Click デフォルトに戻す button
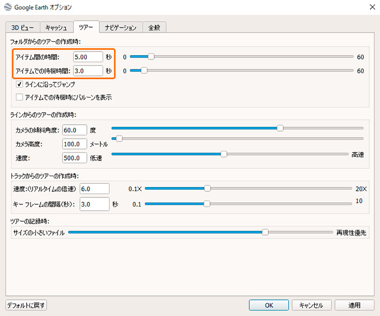Screen dimensions: 380x316 (26, 305)
